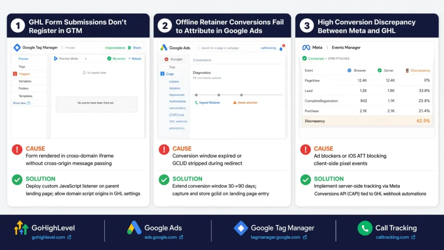Image resolution: width=444 pixels, height=250 pixels.
Task: Click total discrepancy value 62.5%
Action: (423, 121)
